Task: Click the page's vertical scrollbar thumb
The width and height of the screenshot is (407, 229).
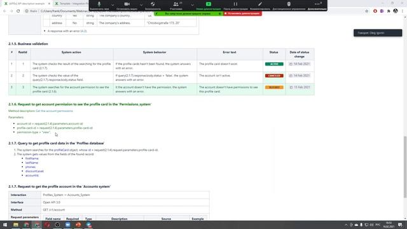Action: pos(405,167)
